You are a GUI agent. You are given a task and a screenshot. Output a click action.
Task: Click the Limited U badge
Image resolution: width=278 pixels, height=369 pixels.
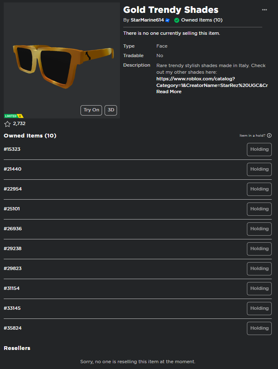click(x=14, y=116)
